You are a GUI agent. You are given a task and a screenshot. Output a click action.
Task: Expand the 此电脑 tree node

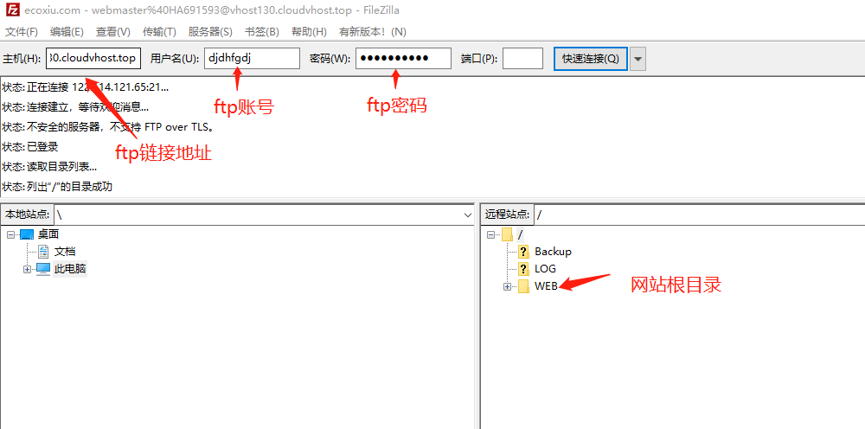(x=27, y=269)
